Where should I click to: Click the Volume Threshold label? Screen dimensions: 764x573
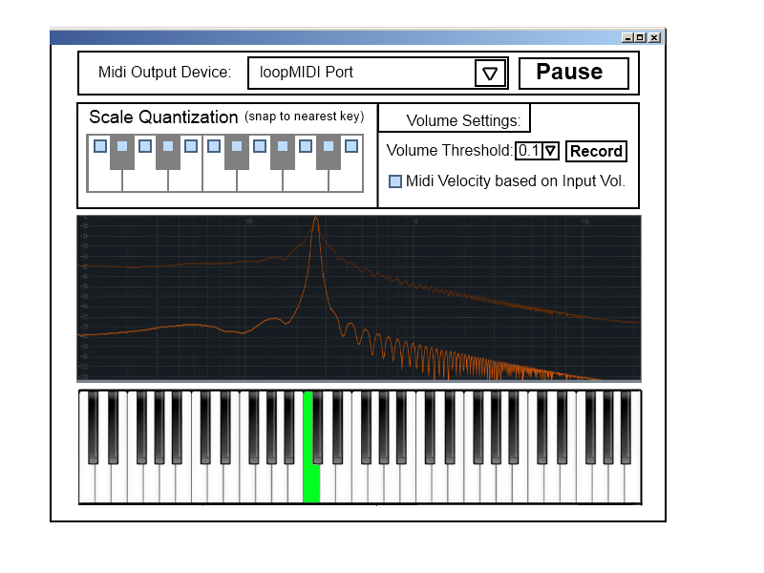[x=449, y=151]
